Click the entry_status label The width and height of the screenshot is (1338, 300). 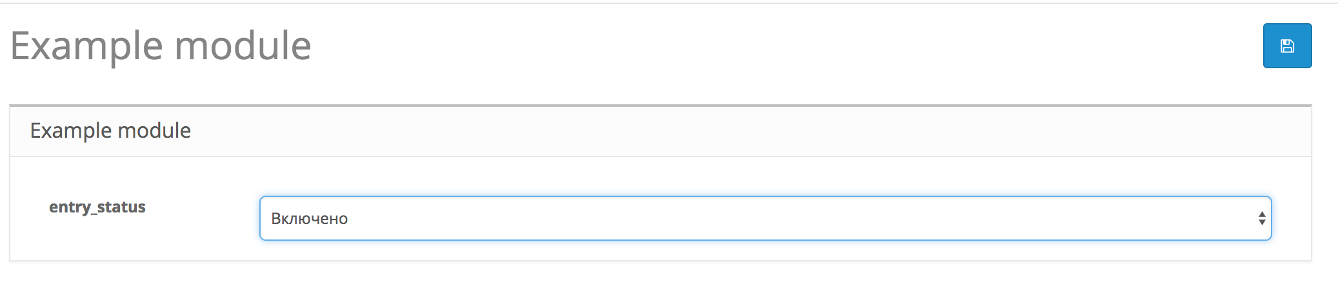click(97, 207)
